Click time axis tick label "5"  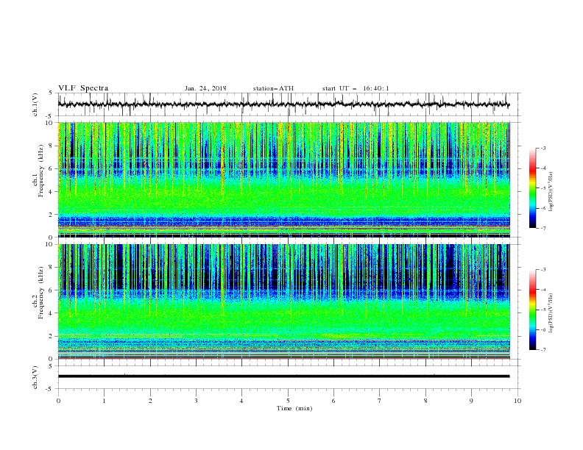pyautogui.click(x=288, y=401)
